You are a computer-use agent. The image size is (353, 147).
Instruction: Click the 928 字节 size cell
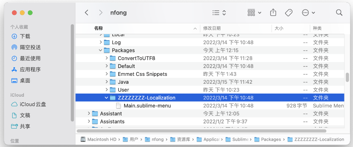tap(297, 105)
